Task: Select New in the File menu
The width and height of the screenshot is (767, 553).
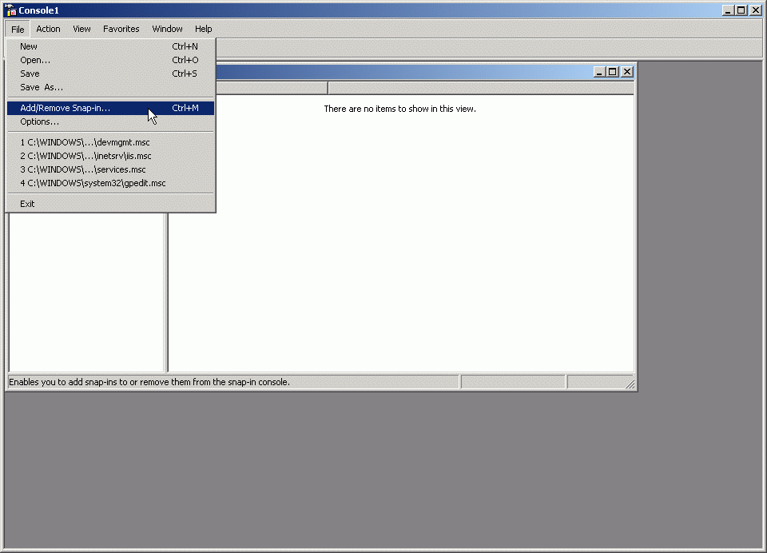Action: point(29,46)
